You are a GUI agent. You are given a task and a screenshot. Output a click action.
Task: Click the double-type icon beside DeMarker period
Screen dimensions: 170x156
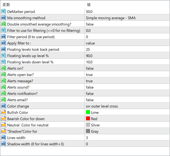(x=3, y=12)
